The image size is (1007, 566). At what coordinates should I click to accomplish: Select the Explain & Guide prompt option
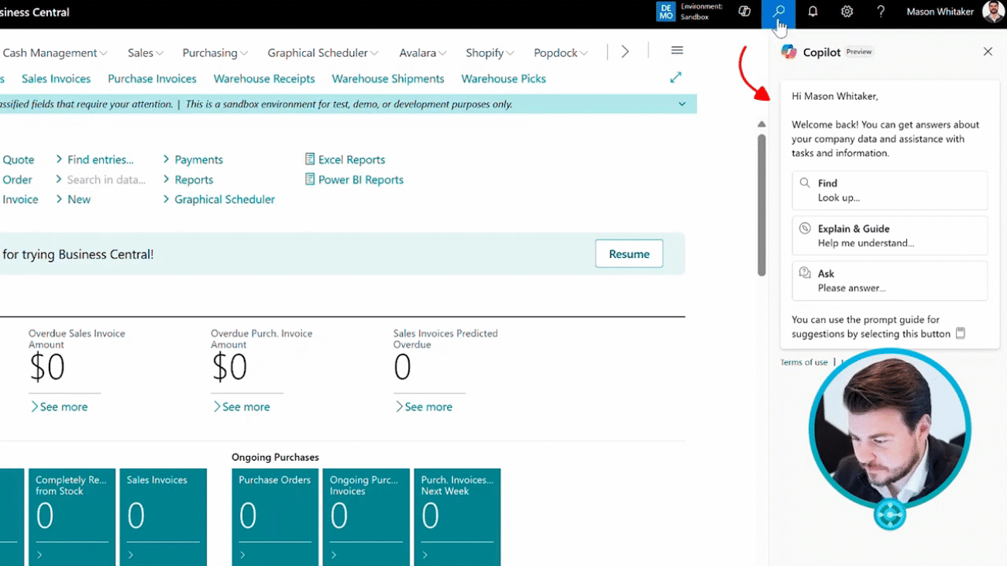coord(889,235)
